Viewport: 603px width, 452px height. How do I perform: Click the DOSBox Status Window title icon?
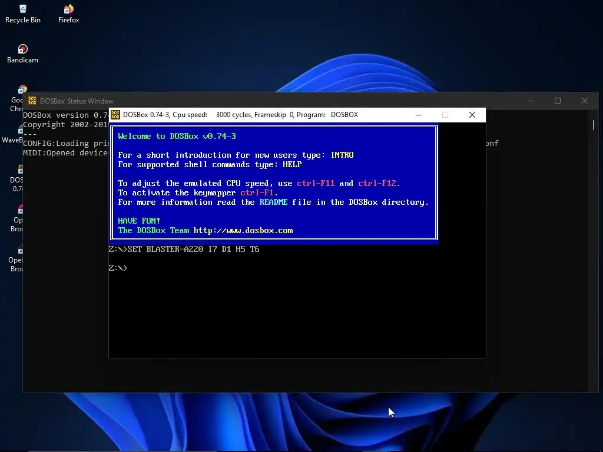tap(32, 101)
